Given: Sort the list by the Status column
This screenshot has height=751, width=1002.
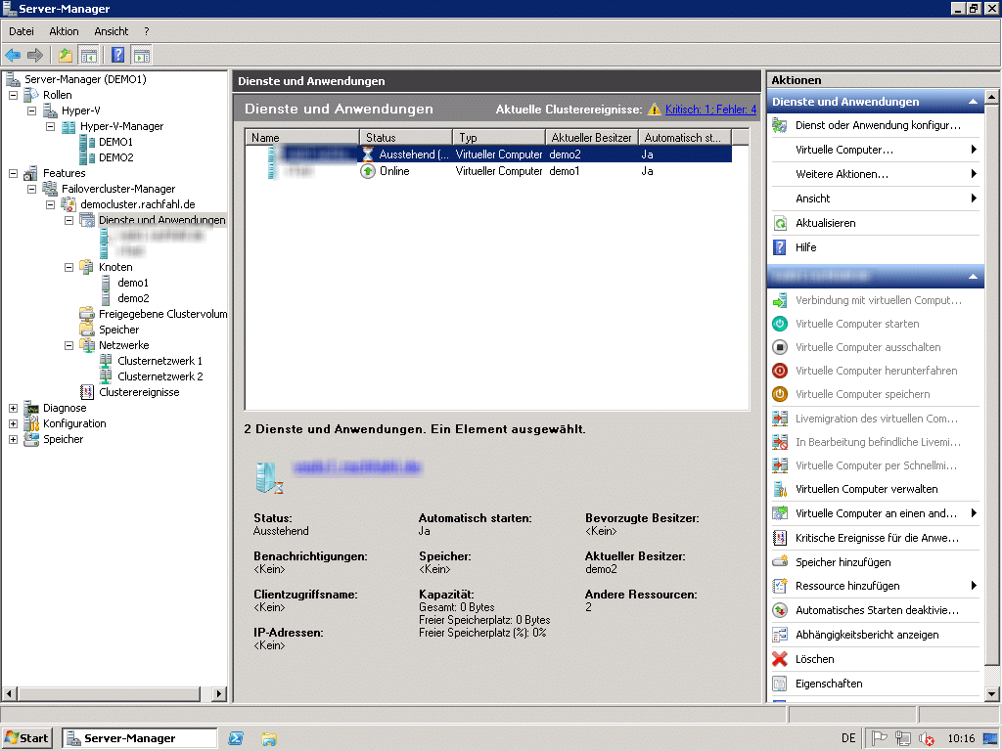Looking at the screenshot, I should 406,137.
